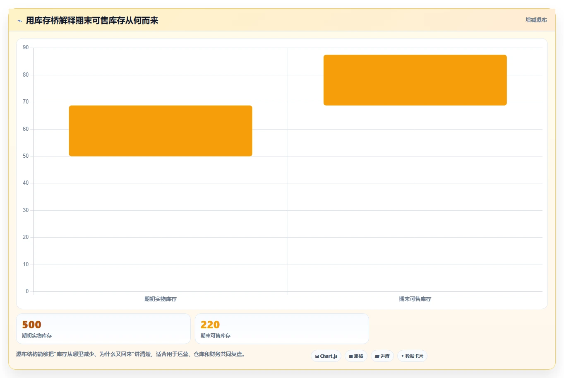Click the orange 期末可售库存 bar
Screen dimensions: 564x378
tap(415, 80)
